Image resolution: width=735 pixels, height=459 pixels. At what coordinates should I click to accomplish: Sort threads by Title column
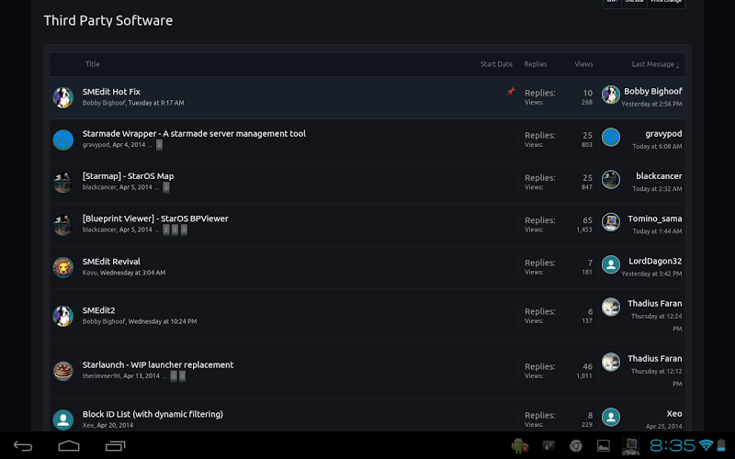pyautogui.click(x=93, y=64)
